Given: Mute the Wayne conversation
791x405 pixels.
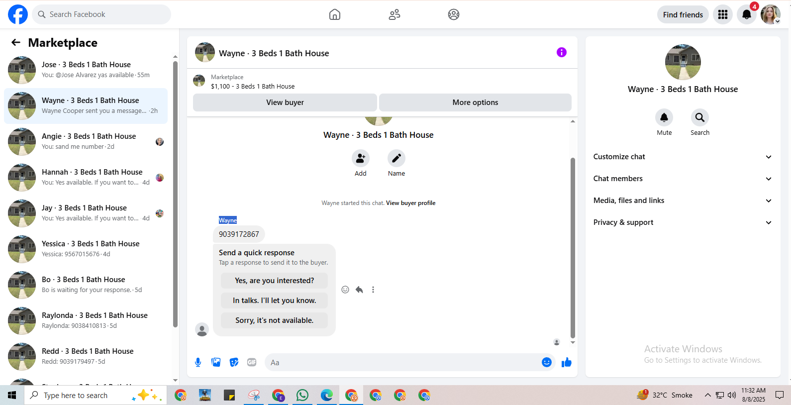Looking at the screenshot, I should coord(664,117).
